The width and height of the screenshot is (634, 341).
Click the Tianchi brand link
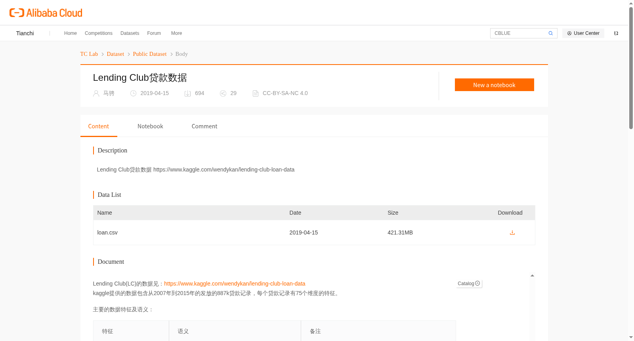pyautogui.click(x=25, y=33)
